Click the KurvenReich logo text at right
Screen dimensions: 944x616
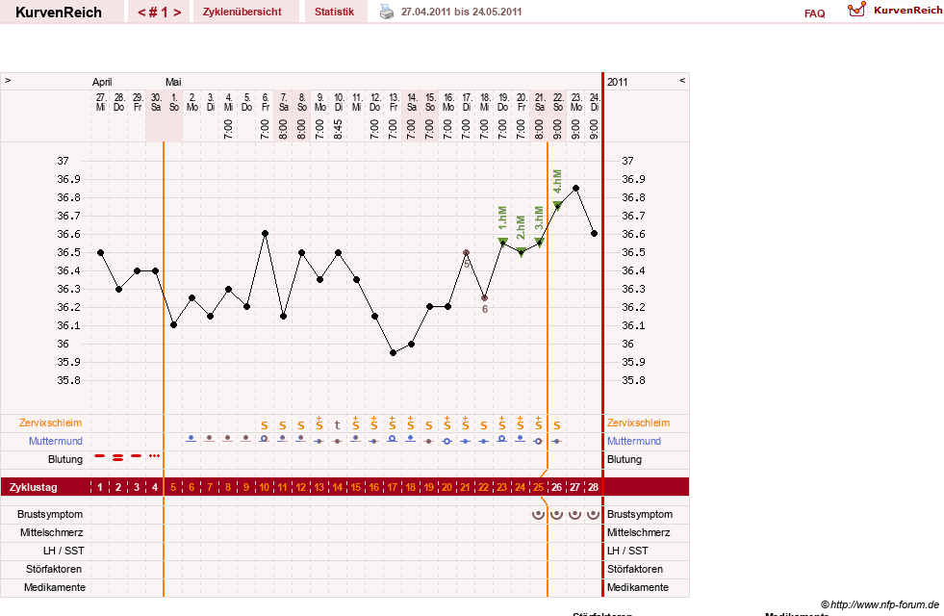(x=907, y=11)
